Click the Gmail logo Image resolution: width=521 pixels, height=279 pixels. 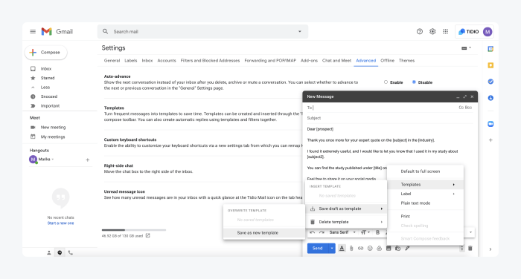(x=57, y=31)
